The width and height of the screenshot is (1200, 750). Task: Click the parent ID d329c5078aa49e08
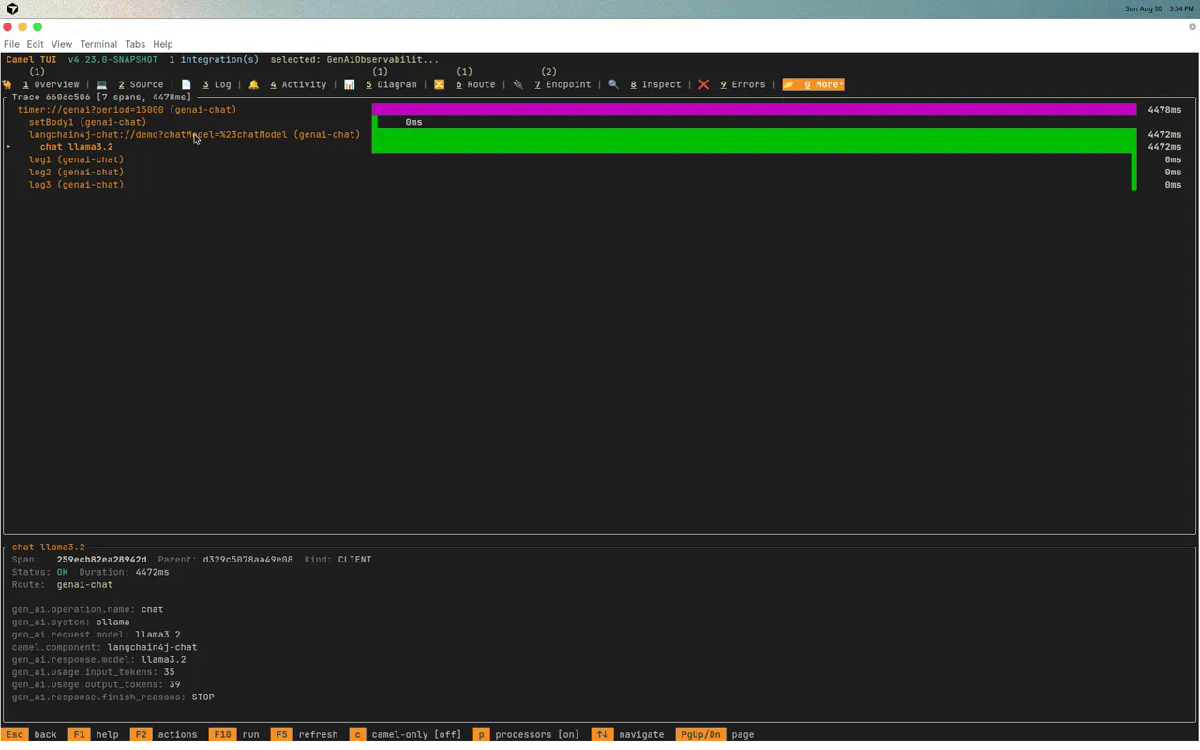(247, 560)
